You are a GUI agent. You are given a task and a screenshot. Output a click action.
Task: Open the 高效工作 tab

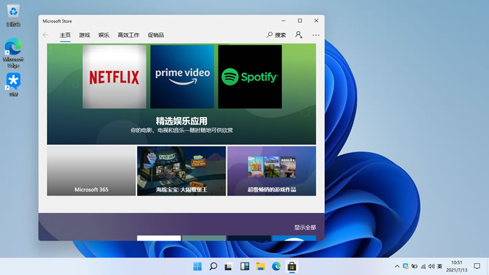click(x=128, y=35)
